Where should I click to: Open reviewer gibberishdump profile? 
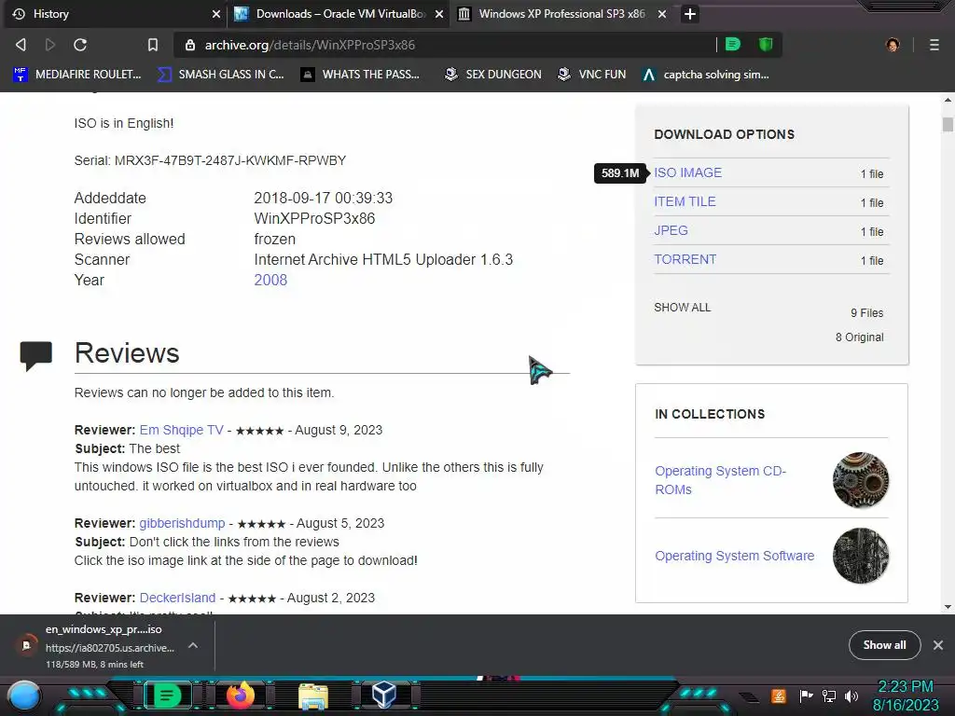tap(182, 523)
